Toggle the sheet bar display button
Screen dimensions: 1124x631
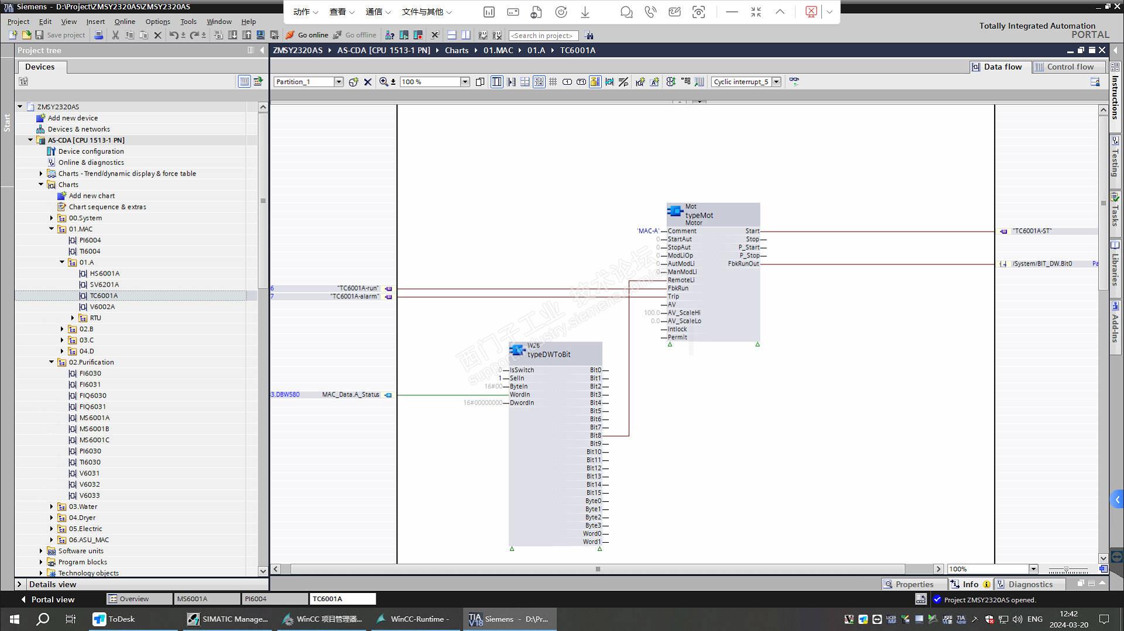pos(496,82)
